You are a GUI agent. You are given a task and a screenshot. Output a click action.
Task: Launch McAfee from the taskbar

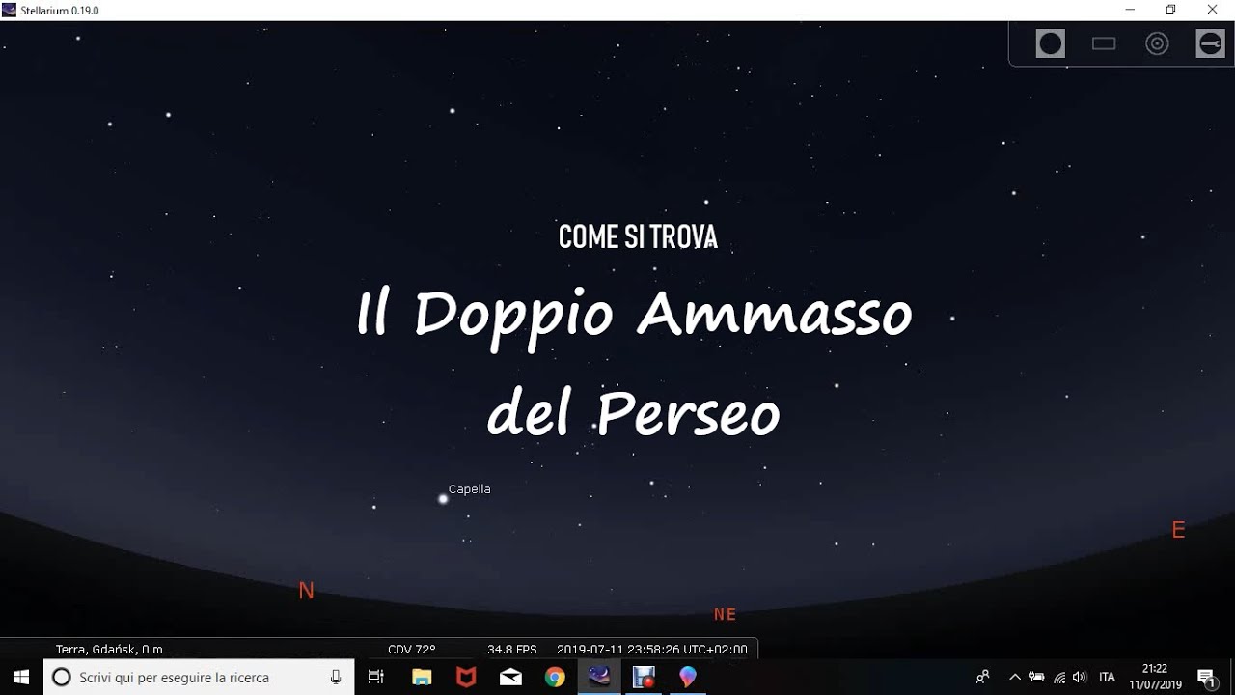click(466, 678)
